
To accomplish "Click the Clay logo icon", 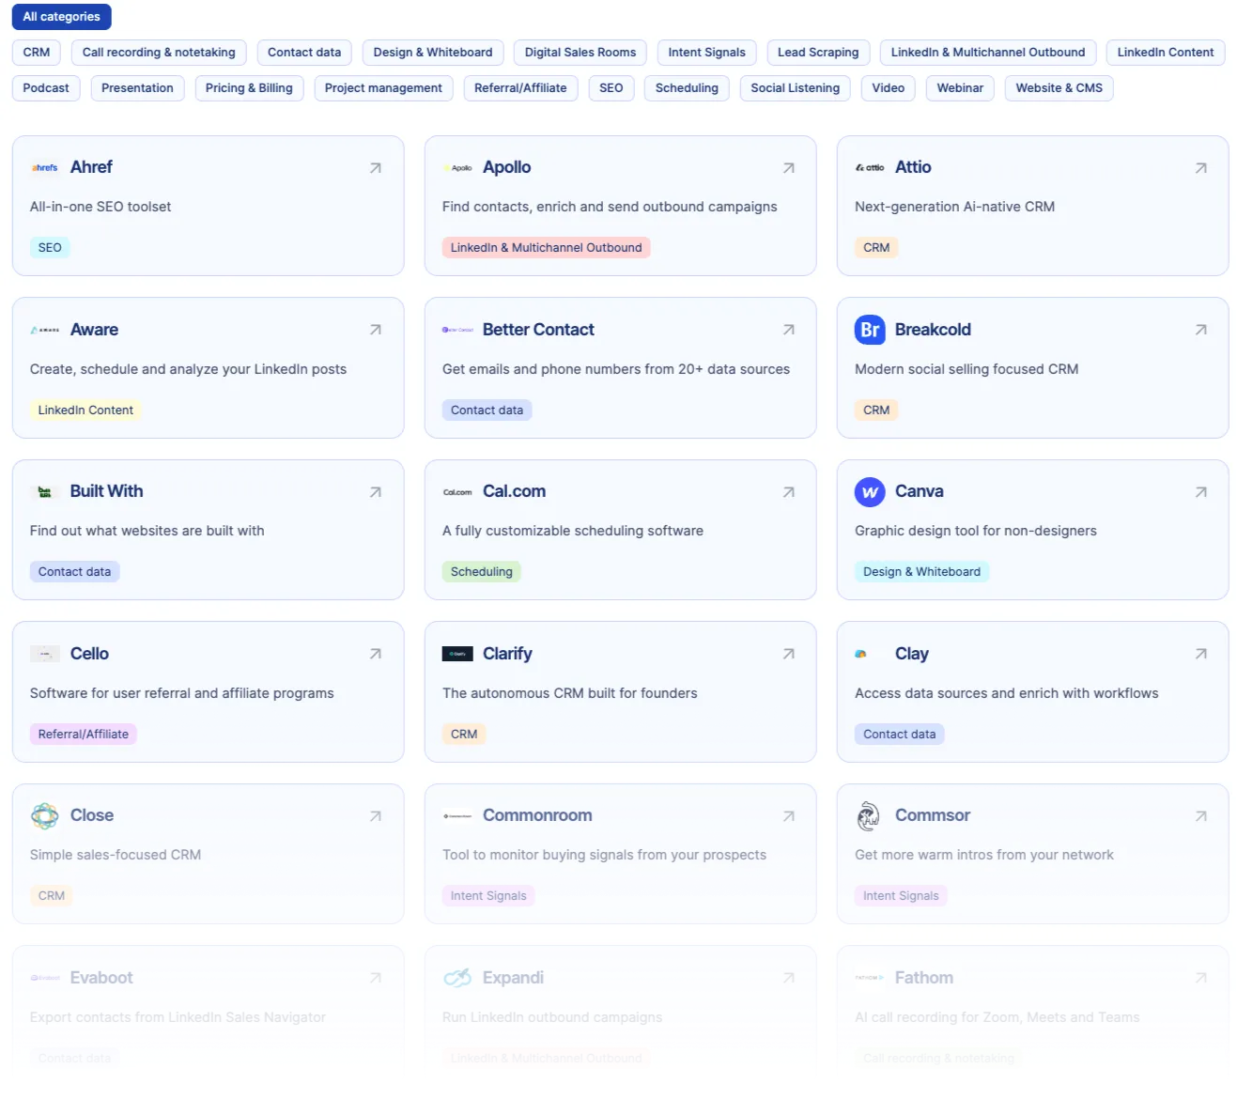I will click(x=860, y=654).
